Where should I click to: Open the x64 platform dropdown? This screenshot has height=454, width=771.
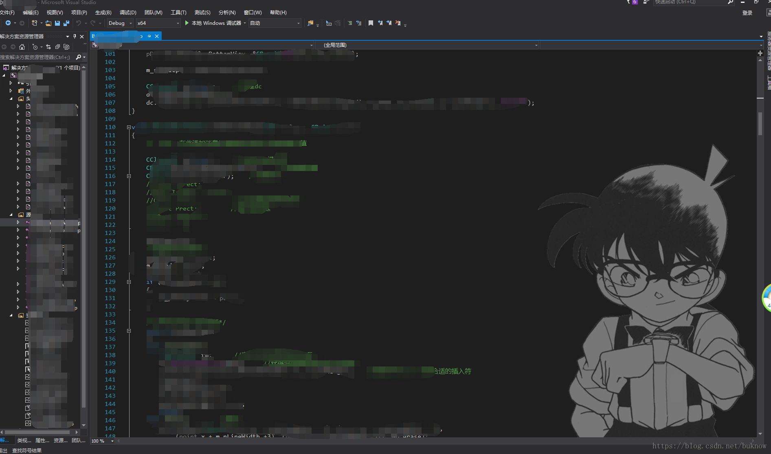158,23
